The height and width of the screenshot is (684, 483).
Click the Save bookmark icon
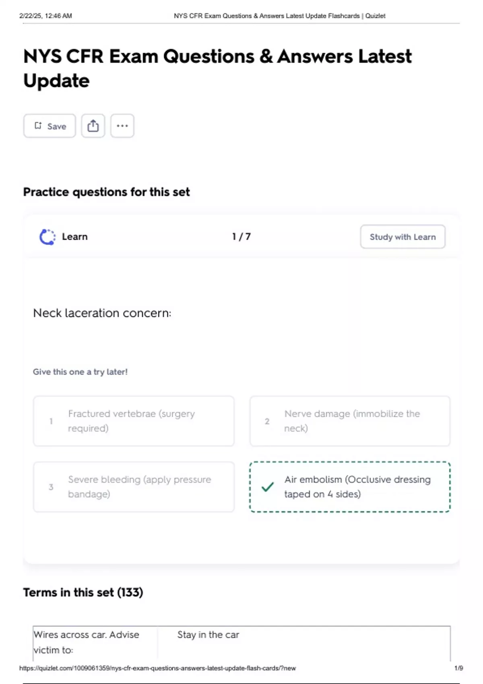coord(38,126)
